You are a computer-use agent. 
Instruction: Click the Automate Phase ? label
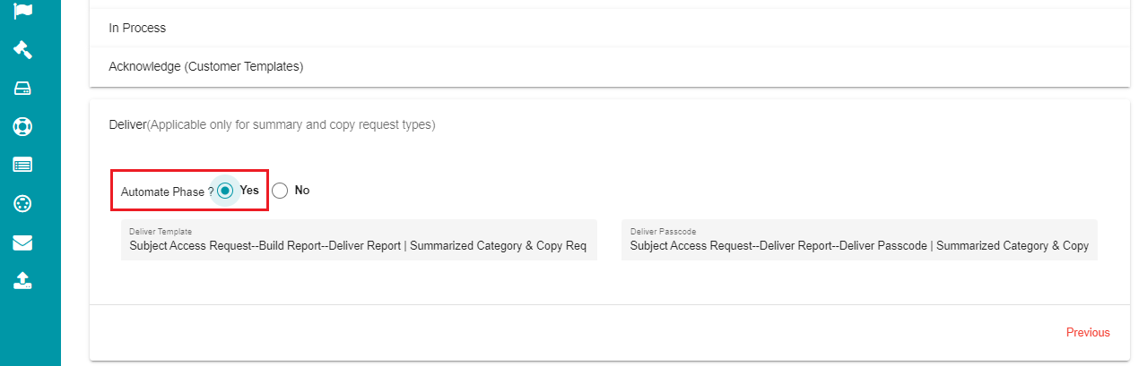tap(168, 192)
